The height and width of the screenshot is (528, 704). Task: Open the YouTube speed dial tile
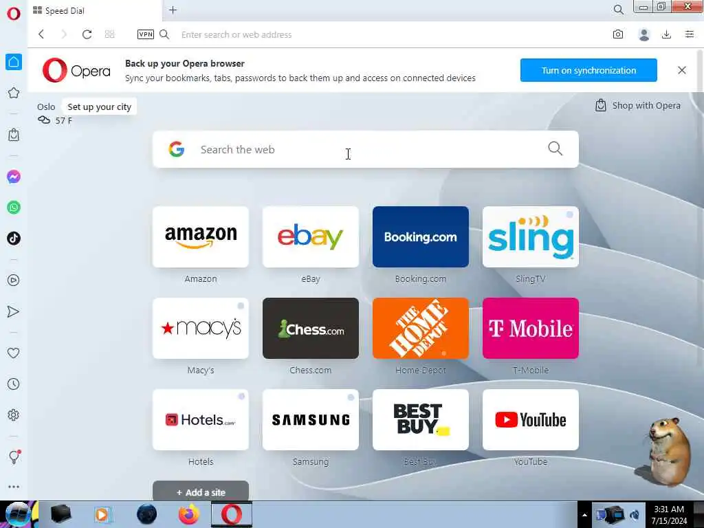point(531,420)
